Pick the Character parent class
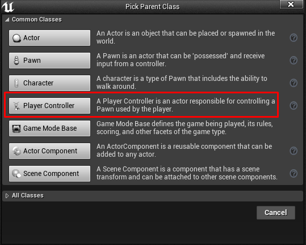 click(x=49, y=83)
